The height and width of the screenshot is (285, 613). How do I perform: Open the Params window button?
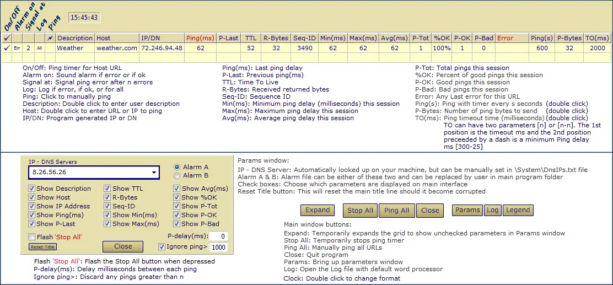[x=467, y=210]
